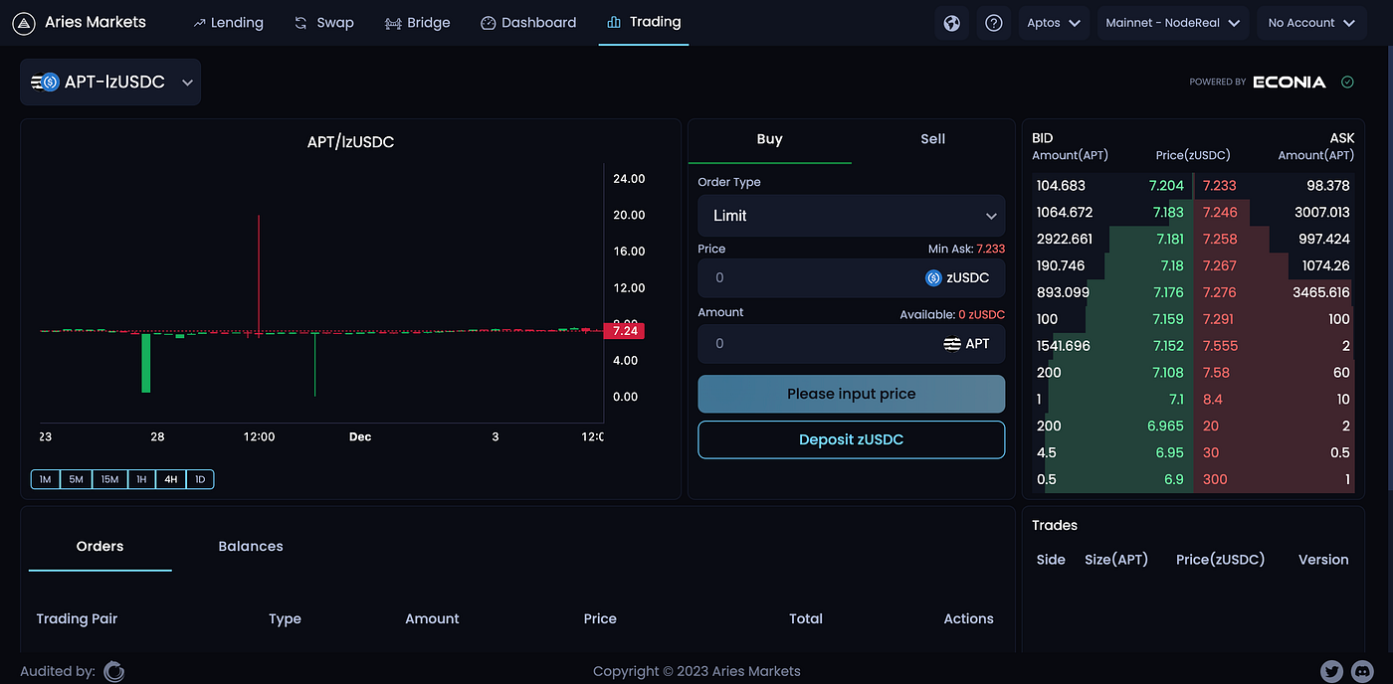This screenshot has width=1393, height=684.
Task: Click ask price 7.555
Action: tap(1220, 346)
